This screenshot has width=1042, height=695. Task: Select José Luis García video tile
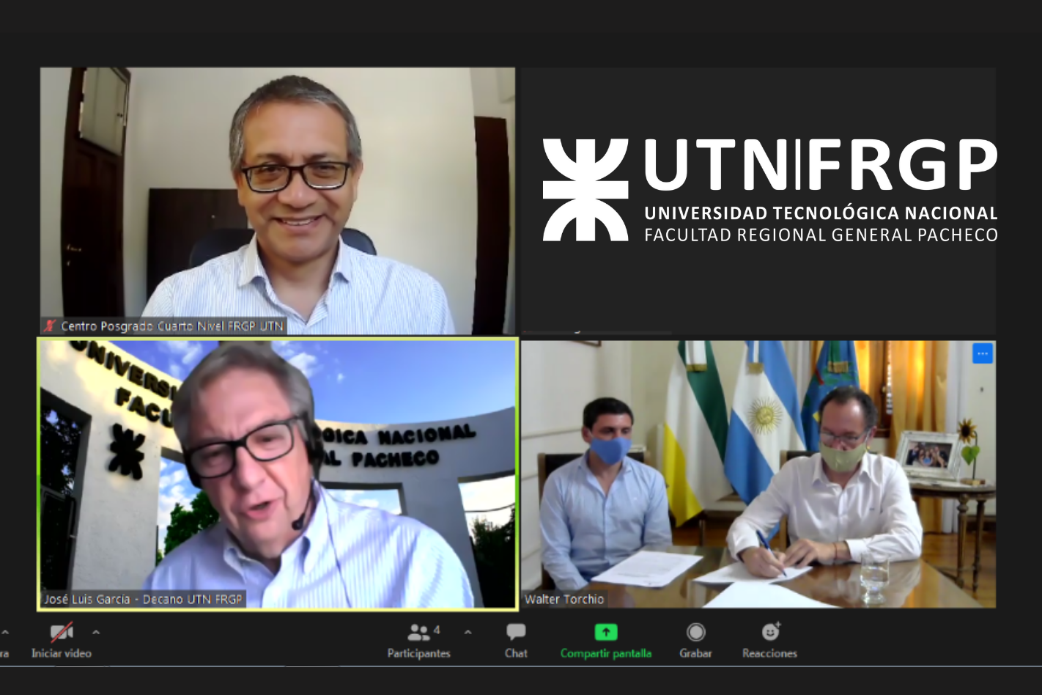click(278, 474)
